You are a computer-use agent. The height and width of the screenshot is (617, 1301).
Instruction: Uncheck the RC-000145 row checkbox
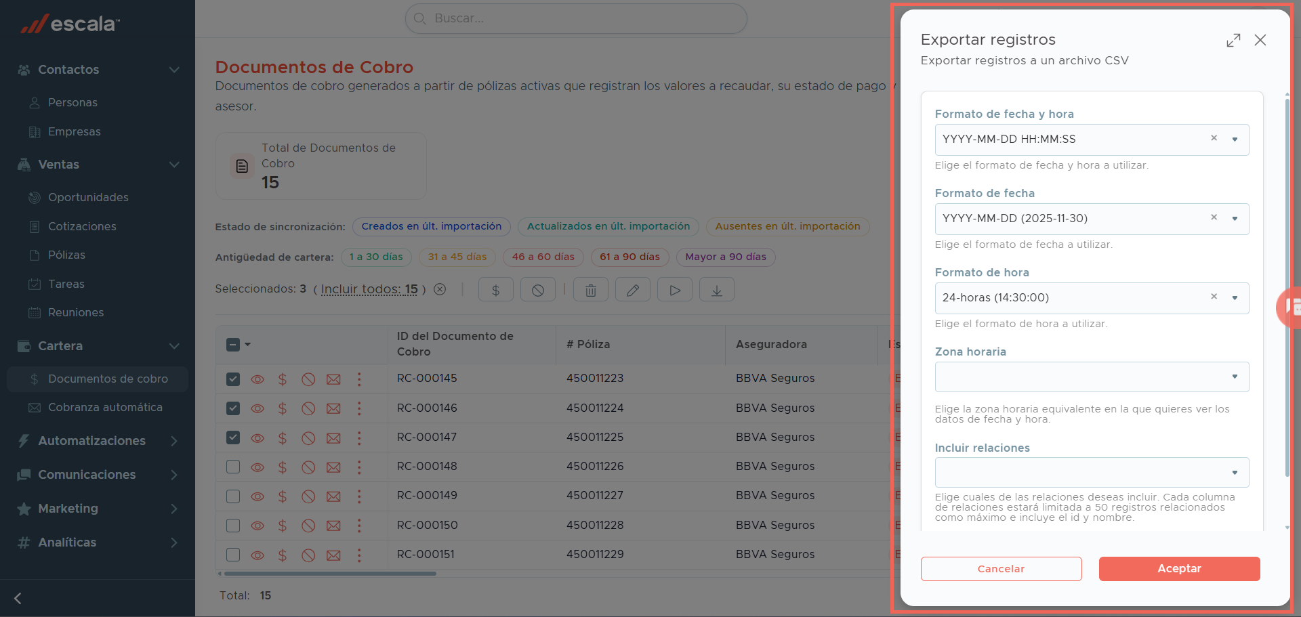233,379
